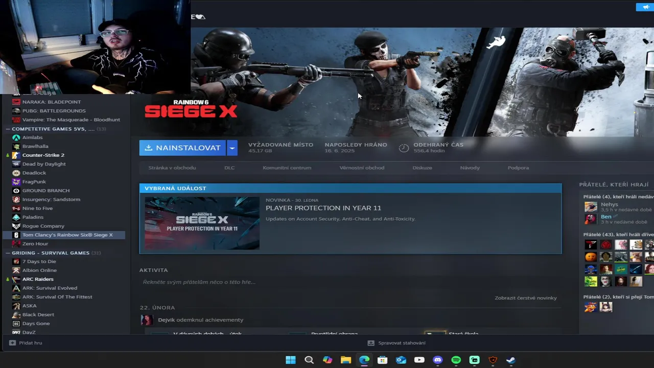Click the Dejvík activity user name

167,320
